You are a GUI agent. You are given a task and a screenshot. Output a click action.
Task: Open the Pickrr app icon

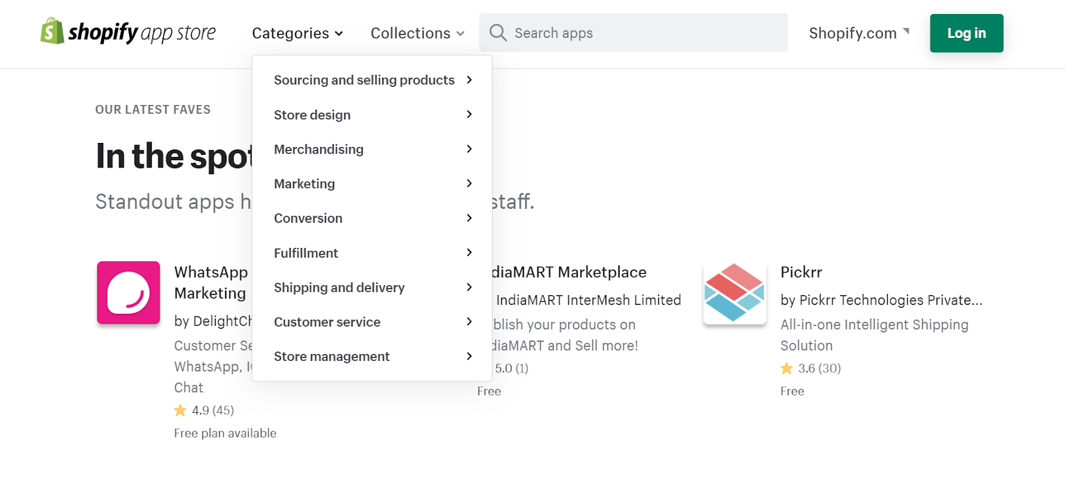(x=735, y=293)
